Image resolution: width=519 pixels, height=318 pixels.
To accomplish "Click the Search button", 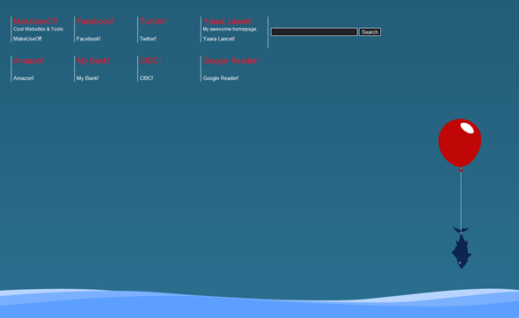I will (369, 33).
